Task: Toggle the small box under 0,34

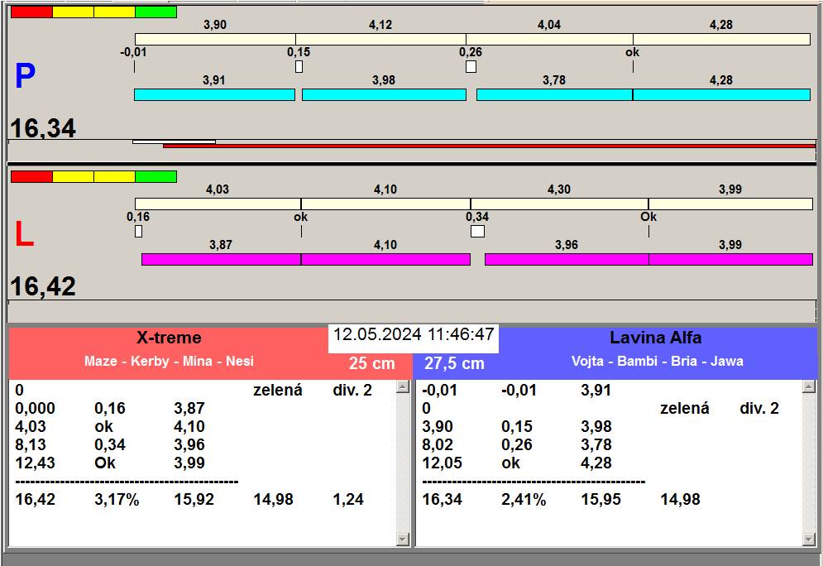Action: click(477, 231)
